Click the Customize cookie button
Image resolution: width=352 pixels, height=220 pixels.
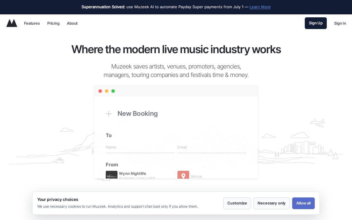point(237,203)
